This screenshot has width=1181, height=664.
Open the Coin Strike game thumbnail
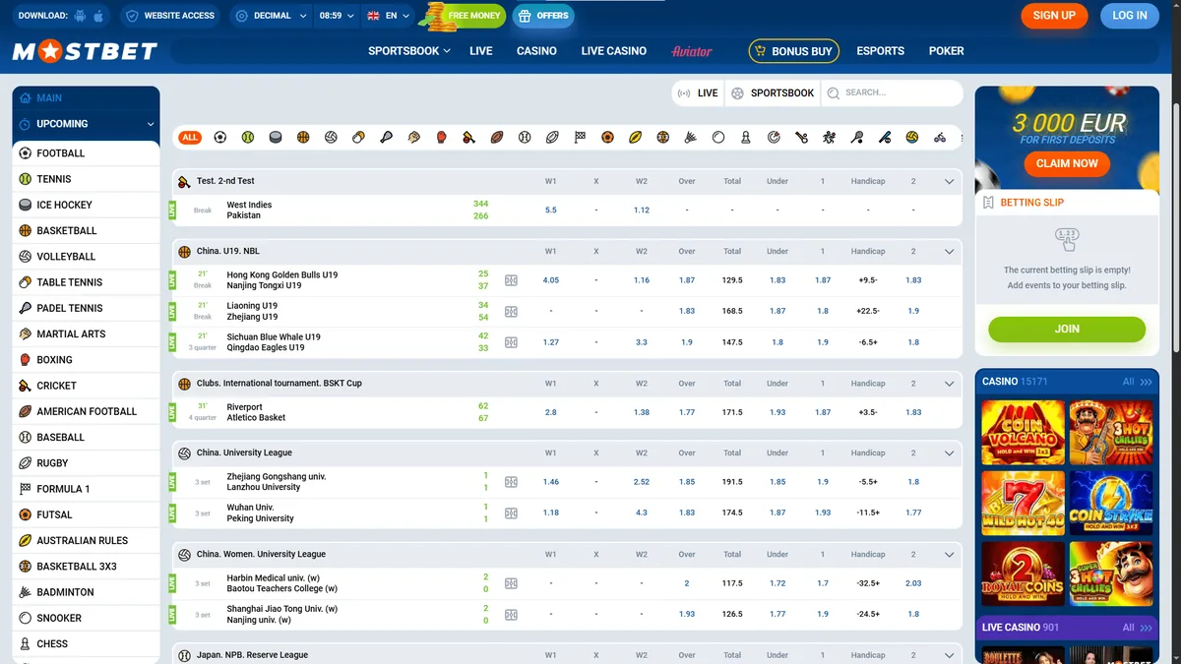[x=1110, y=503]
